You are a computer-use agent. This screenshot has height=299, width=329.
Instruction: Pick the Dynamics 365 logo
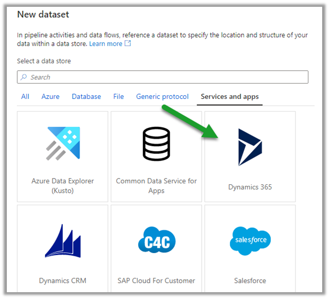click(250, 147)
